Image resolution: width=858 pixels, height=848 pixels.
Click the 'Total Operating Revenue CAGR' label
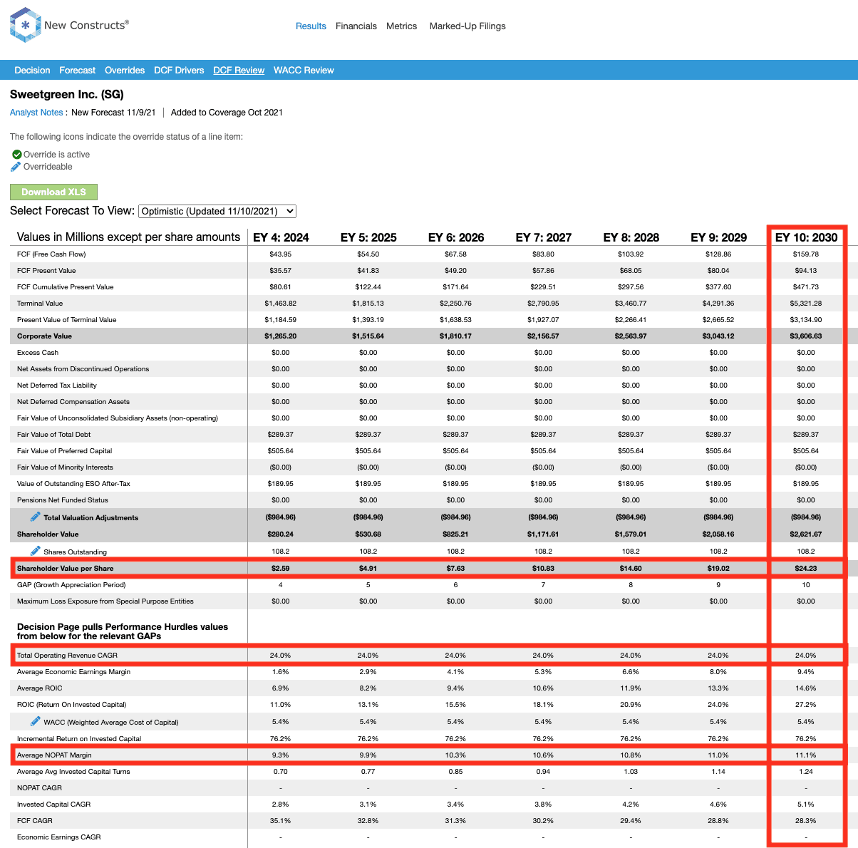click(x=67, y=656)
